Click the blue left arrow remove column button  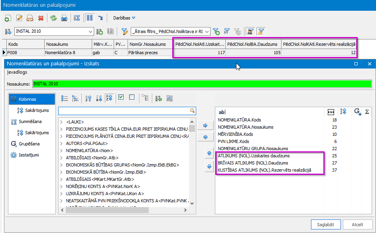[205, 137]
